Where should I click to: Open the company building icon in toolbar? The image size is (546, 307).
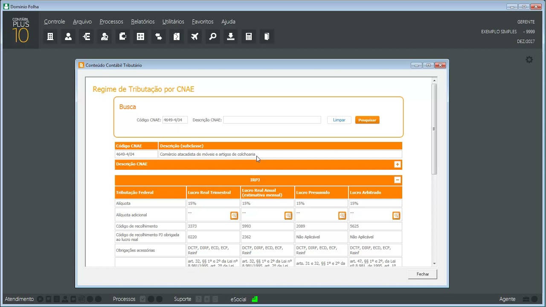50,37
